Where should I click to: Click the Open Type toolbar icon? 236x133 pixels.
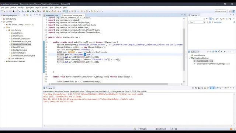(52, 11)
